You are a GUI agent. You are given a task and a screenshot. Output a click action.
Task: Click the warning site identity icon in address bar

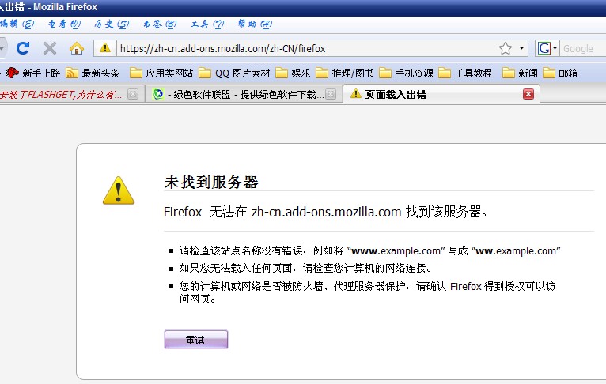tap(104, 48)
